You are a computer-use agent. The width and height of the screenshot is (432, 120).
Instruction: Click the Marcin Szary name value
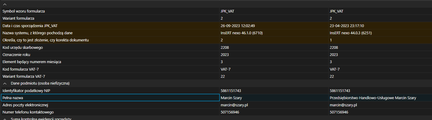[232, 98]
